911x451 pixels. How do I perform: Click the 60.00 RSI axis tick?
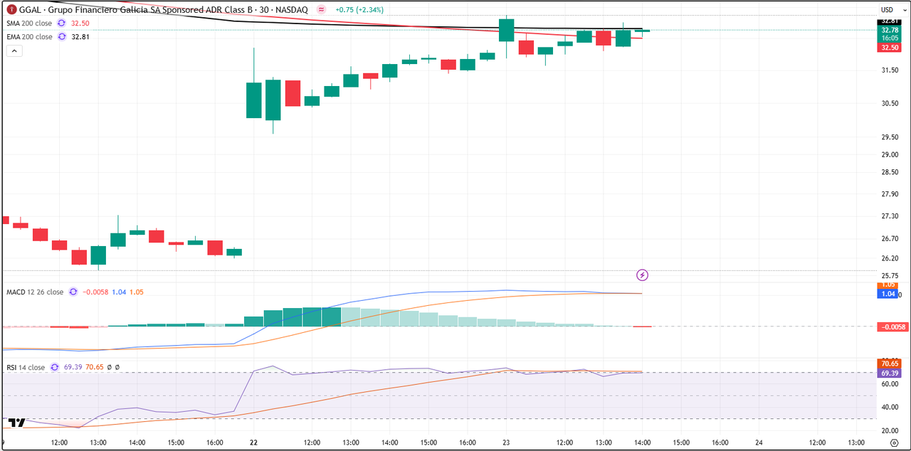890,384
